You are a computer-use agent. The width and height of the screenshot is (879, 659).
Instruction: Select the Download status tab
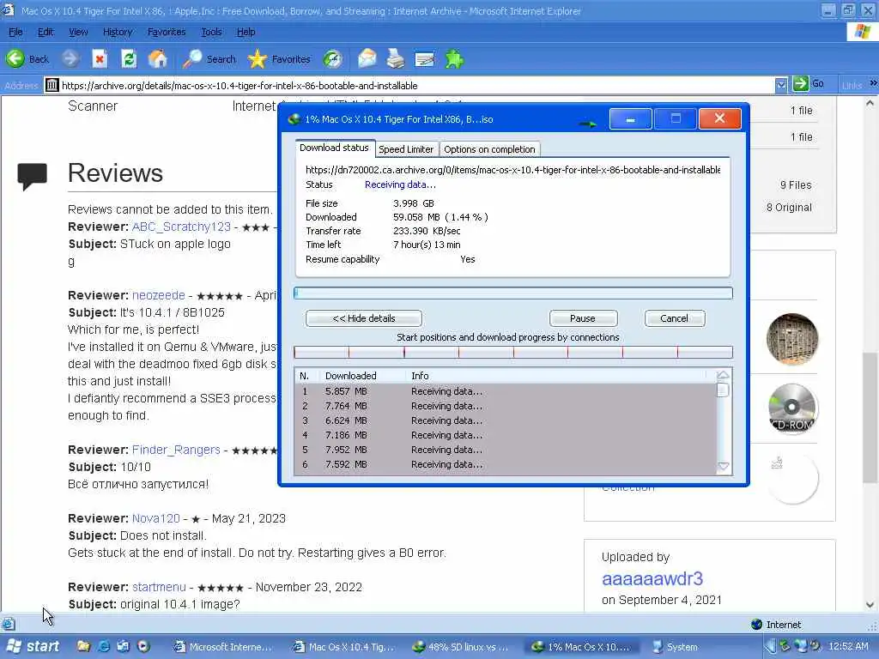[x=334, y=148]
